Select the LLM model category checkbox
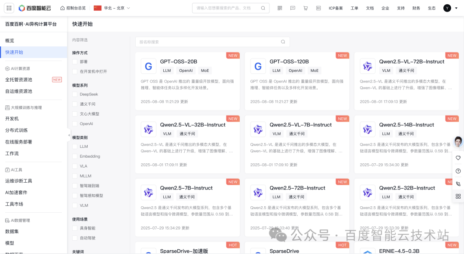 pos(75,146)
